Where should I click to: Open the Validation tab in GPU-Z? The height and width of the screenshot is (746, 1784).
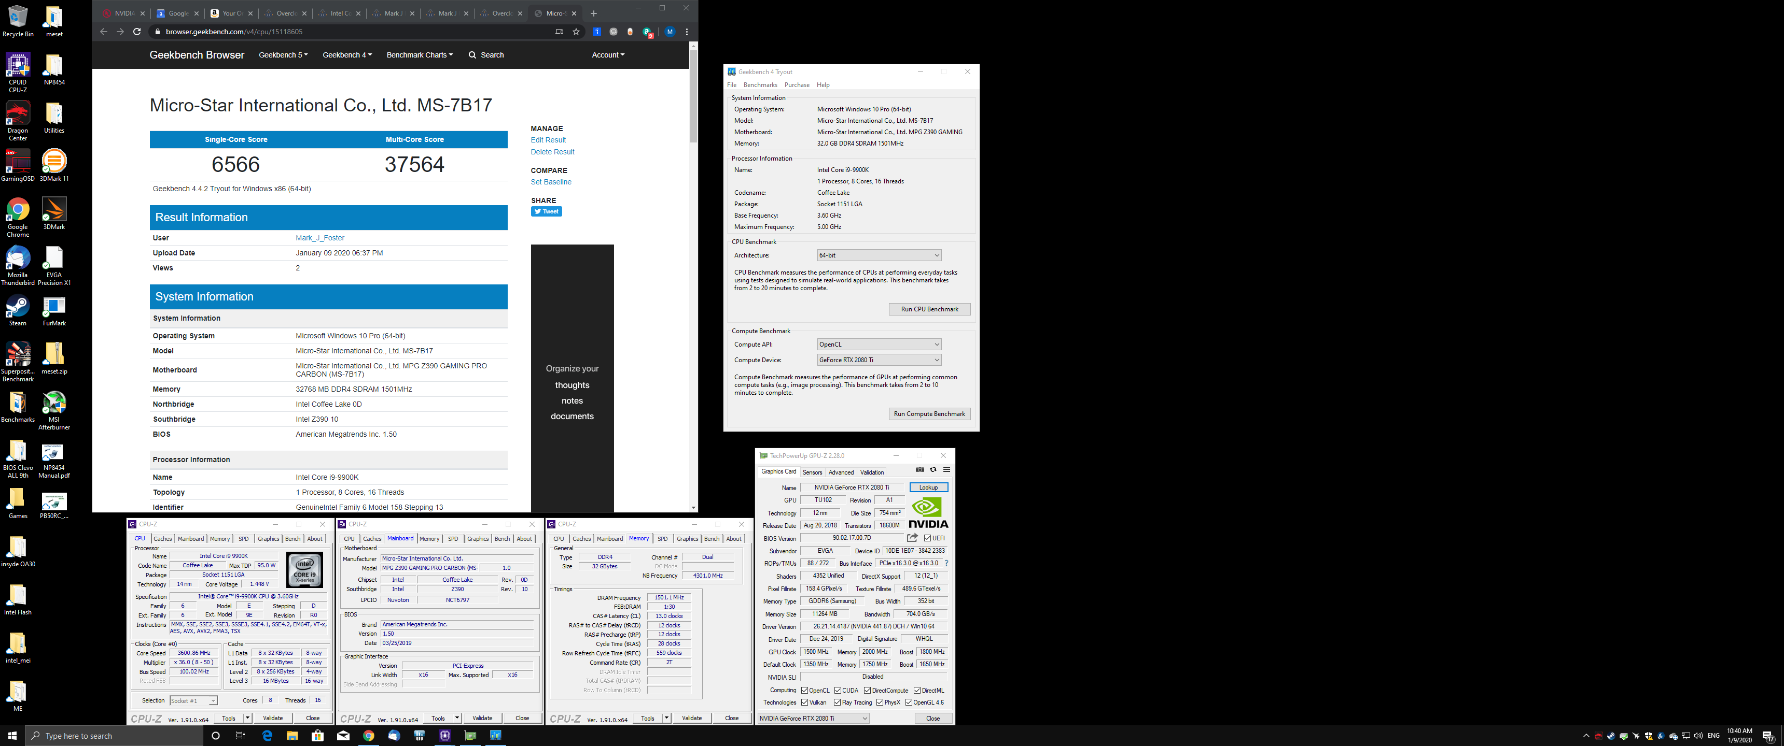click(x=871, y=472)
